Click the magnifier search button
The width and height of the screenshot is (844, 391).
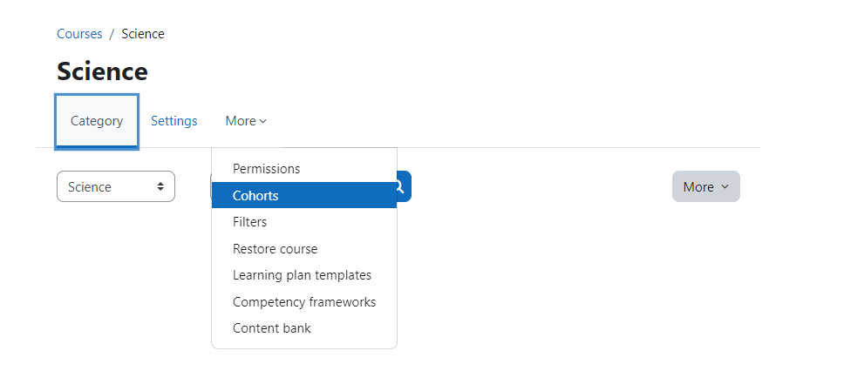404,186
